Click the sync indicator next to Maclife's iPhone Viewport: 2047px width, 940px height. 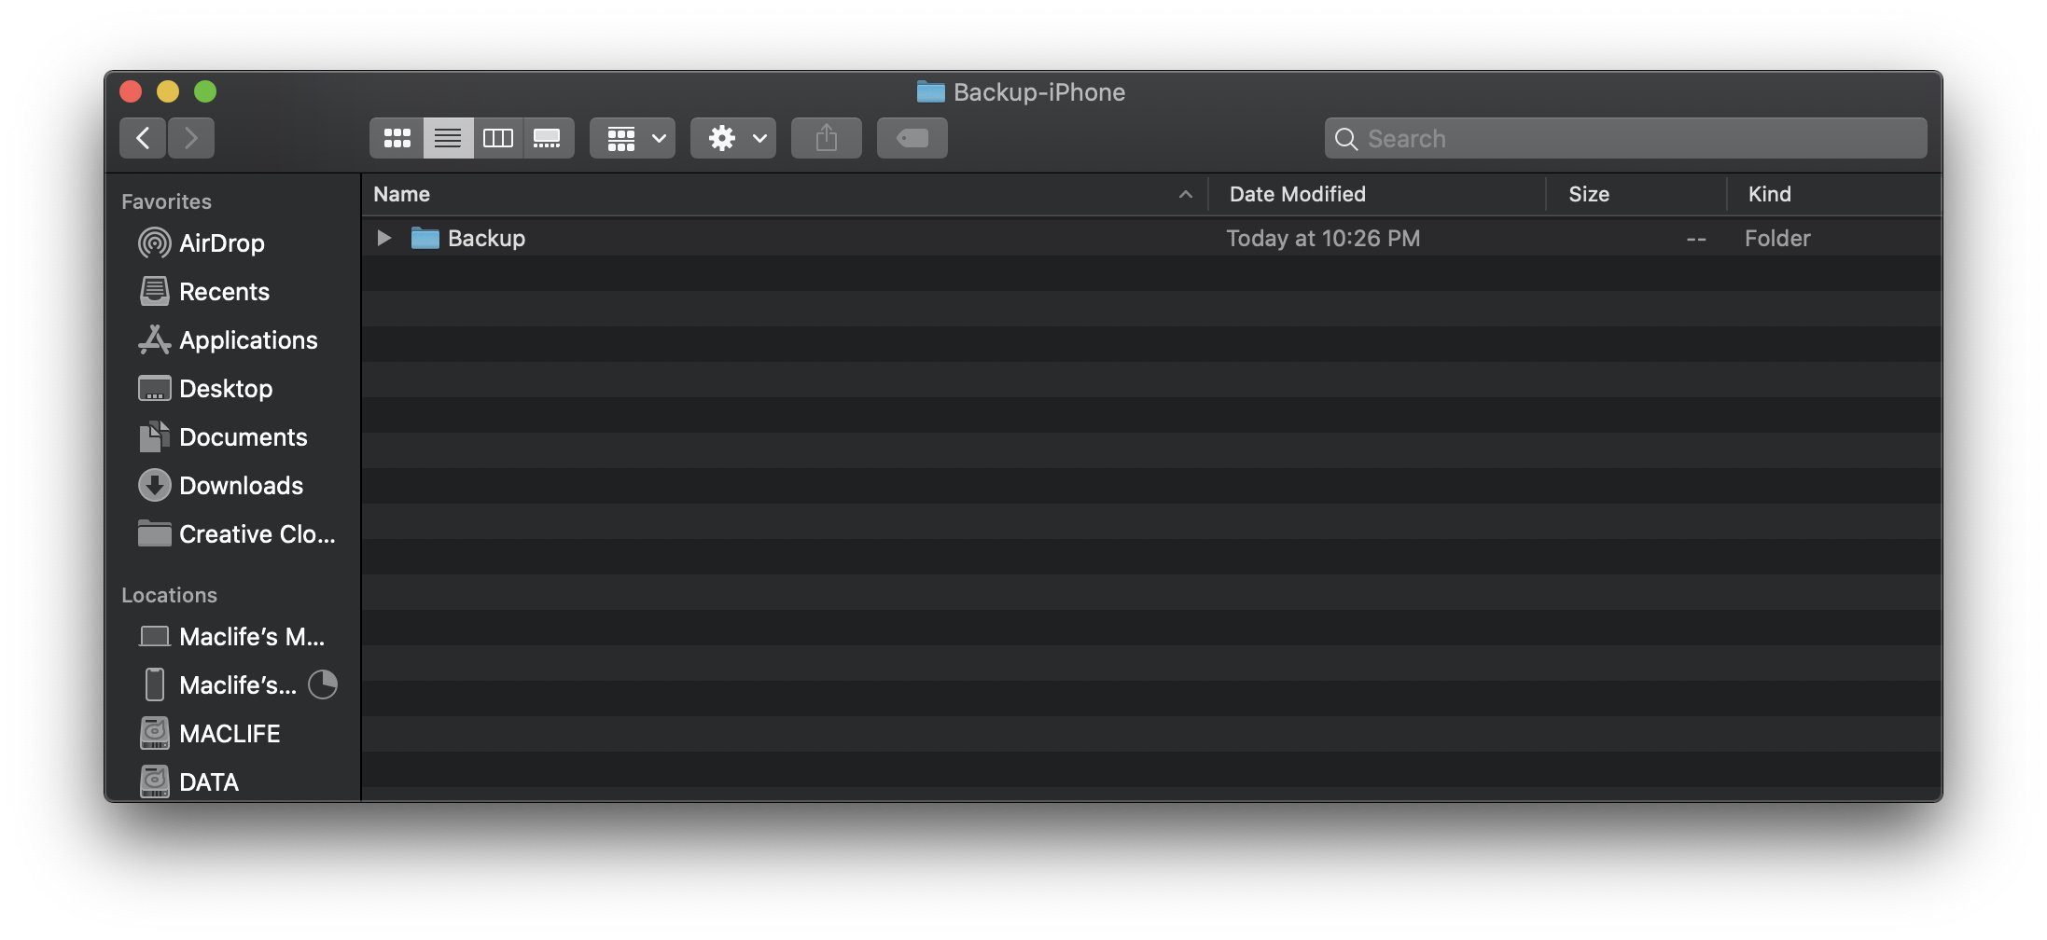[x=323, y=684]
